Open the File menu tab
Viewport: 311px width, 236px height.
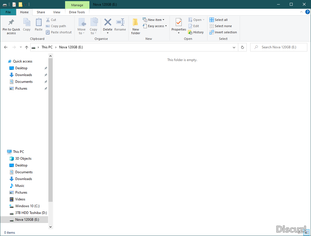click(8, 12)
